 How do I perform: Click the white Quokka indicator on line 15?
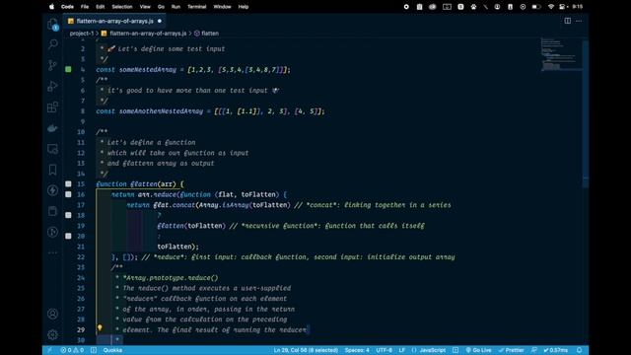[68, 184]
